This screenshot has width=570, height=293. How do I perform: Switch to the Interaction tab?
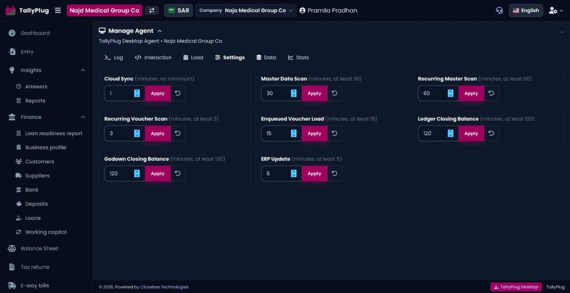153,57
